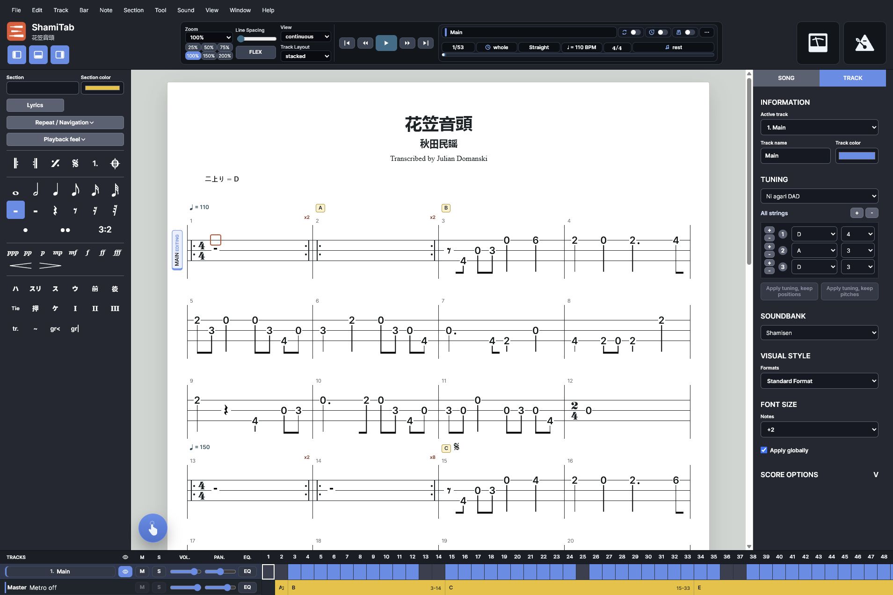Open the File menu

16,10
